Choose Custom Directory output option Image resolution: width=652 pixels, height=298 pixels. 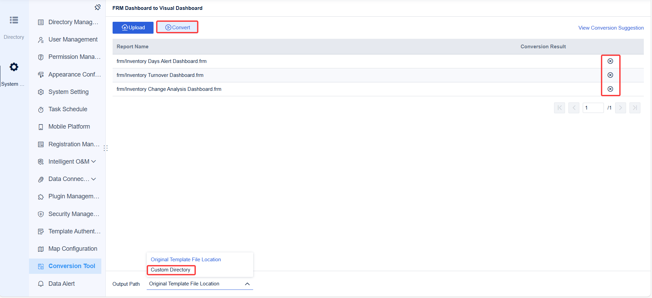pyautogui.click(x=171, y=270)
